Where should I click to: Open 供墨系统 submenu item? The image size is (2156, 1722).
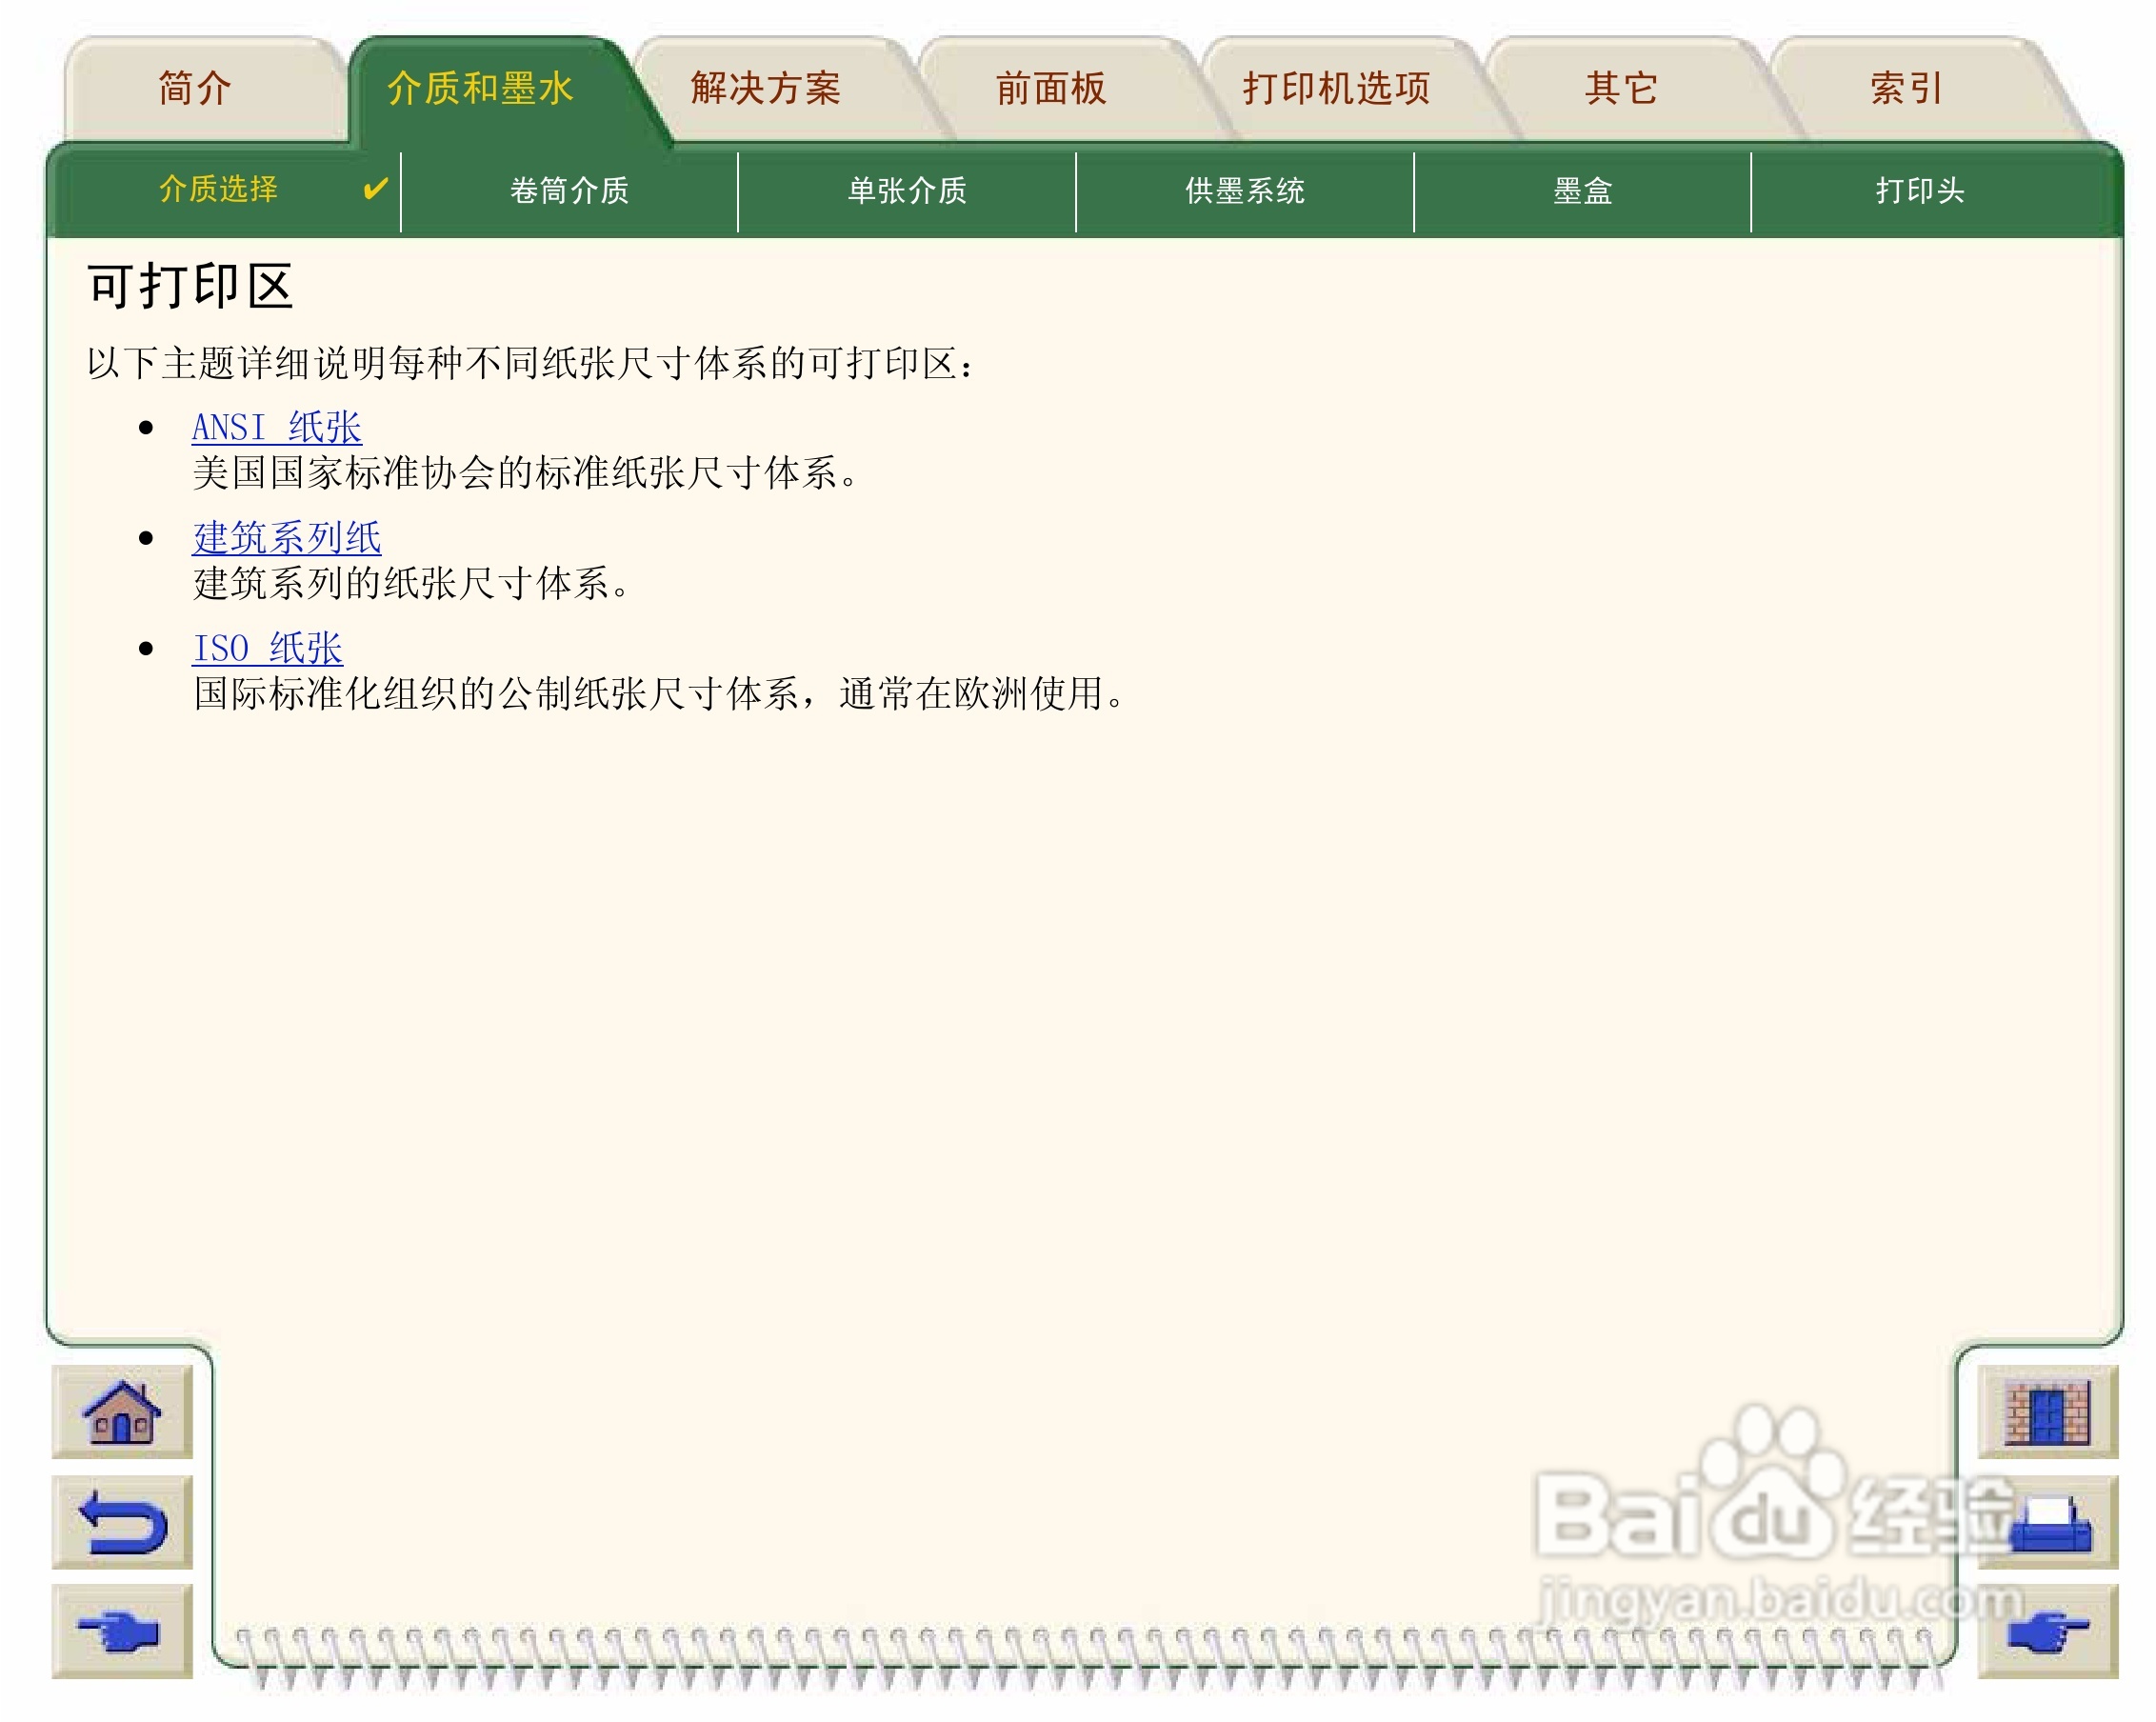[1244, 190]
